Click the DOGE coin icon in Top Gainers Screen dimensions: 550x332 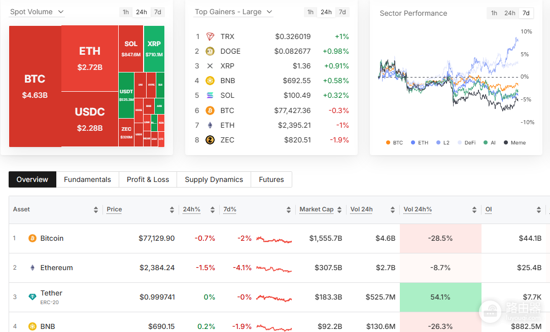click(x=210, y=51)
